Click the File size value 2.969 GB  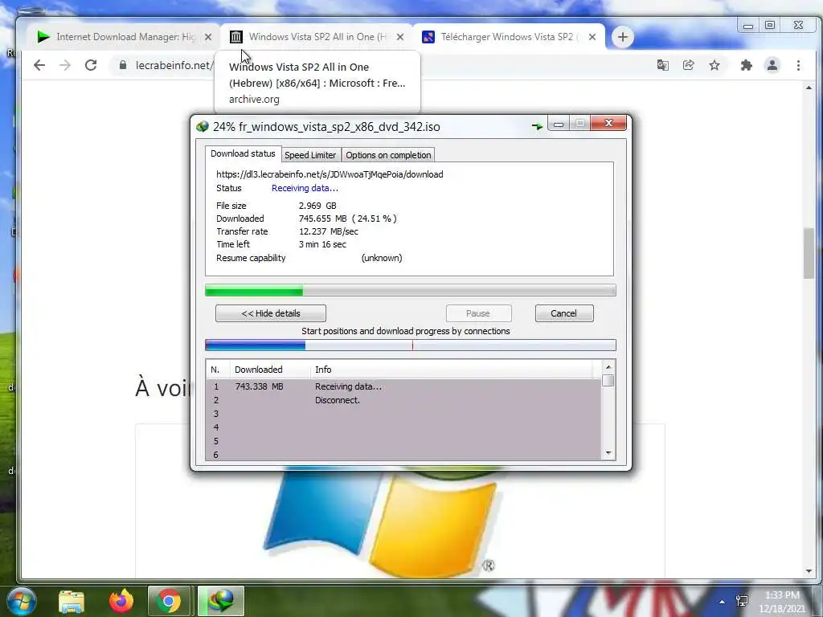pos(317,206)
